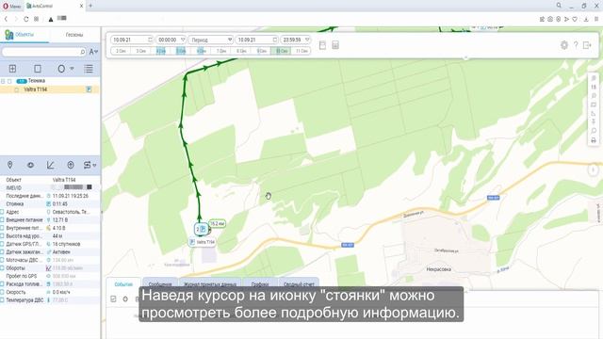Viewport: 603px width, 339px height.
Task: Click the circled up-arrow icon
Action: [x=71, y=165]
